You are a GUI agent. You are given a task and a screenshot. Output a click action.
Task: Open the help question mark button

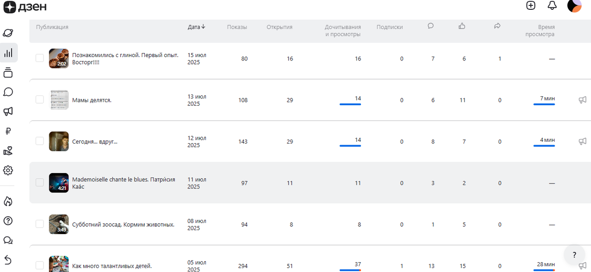[574, 255]
